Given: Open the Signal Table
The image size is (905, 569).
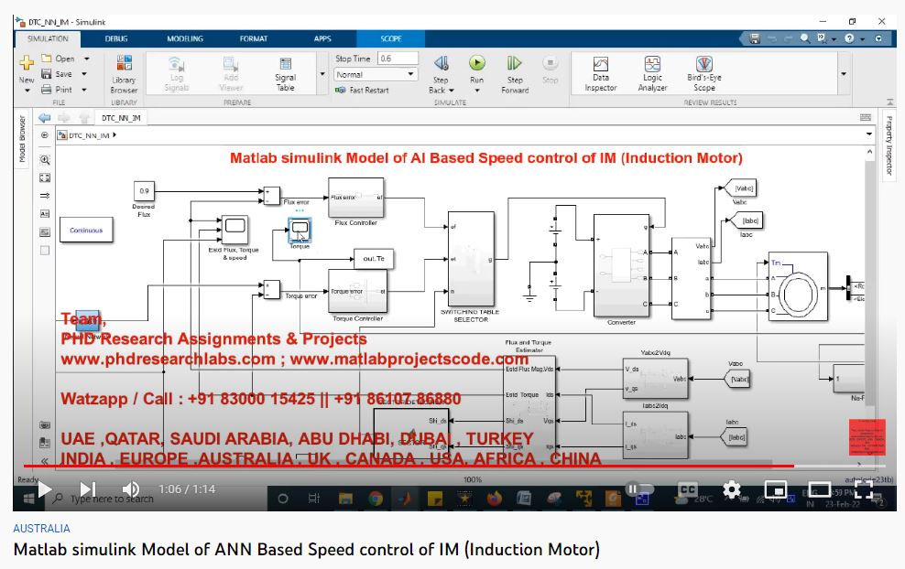Looking at the screenshot, I should coord(285,73).
